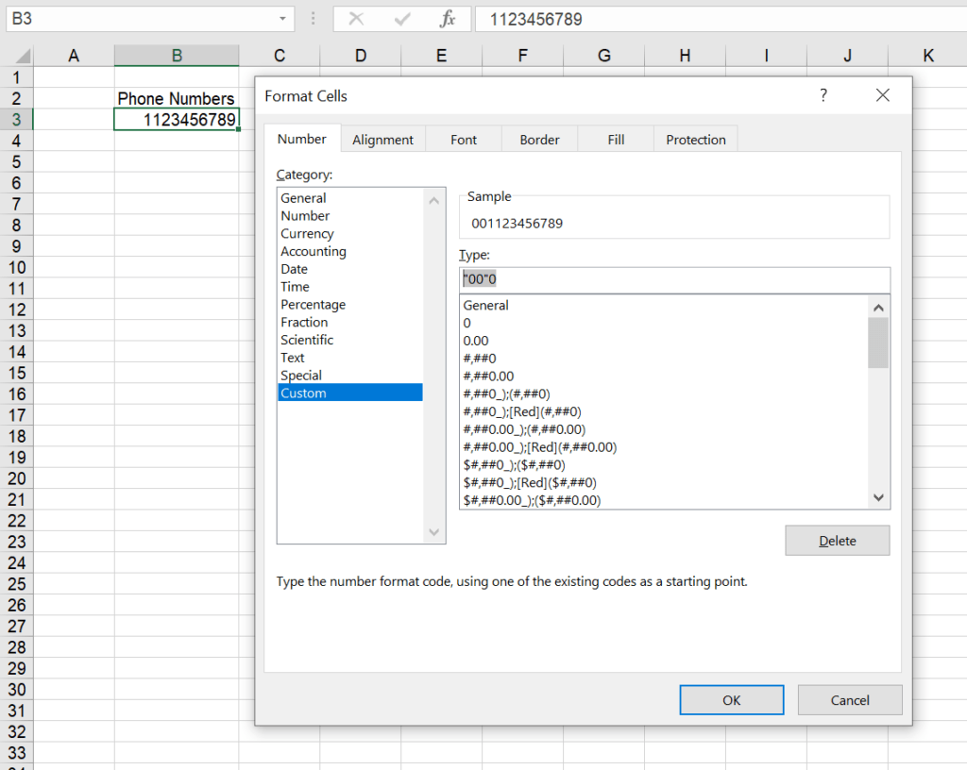Click the formula bar showing 1123456789
Screen dimensions: 967x770
pos(721,19)
